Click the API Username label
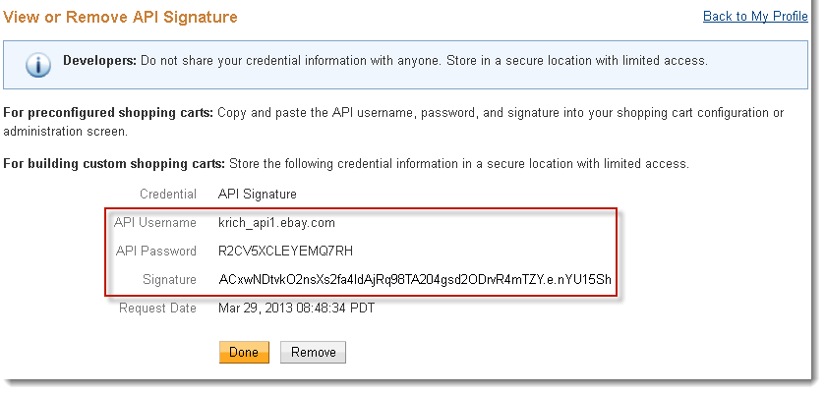The image size is (826, 394). tap(155, 223)
